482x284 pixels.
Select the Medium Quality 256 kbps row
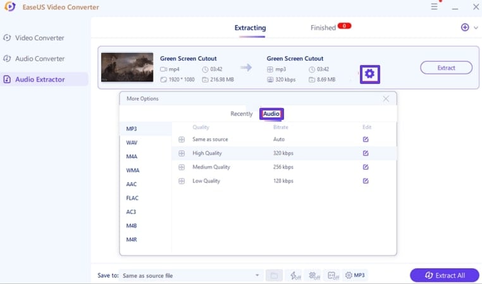pos(284,167)
